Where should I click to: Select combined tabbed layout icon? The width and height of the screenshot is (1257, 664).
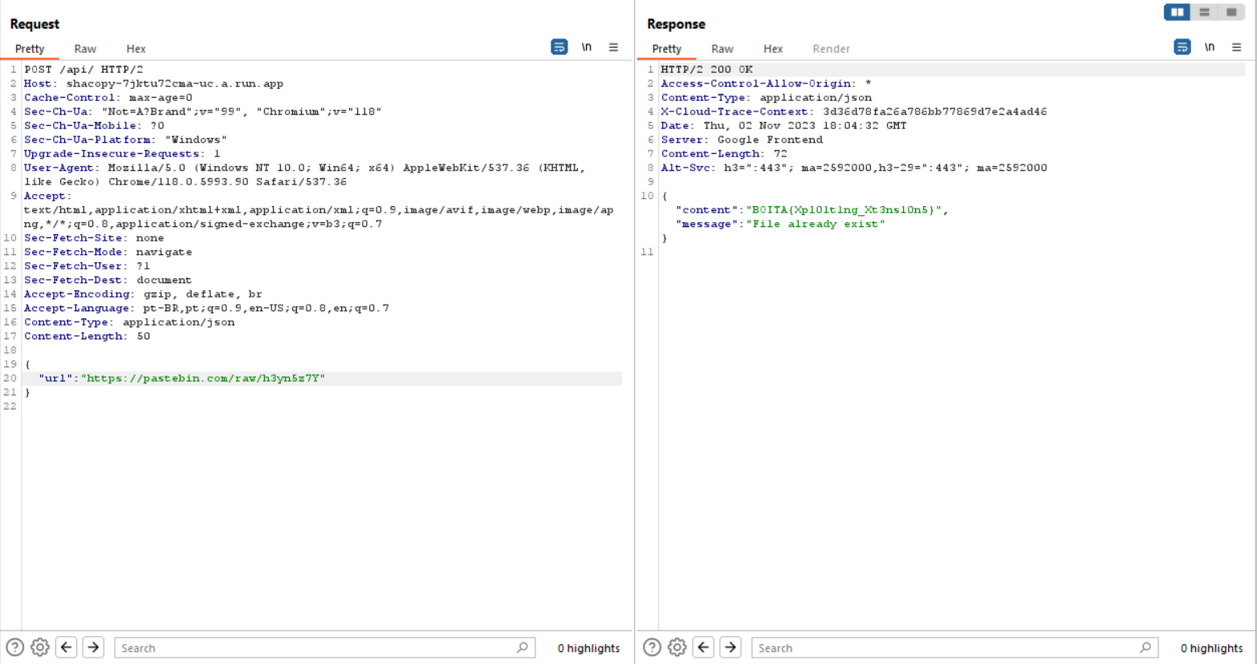pos(1231,12)
